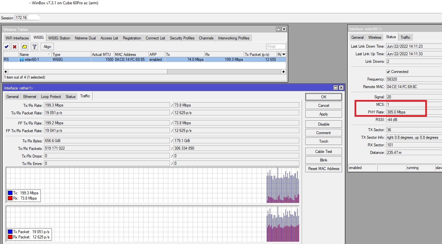The width and height of the screenshot is (442, 244).
Task: Toggle the Connected checkbox
Action: tap(388, 72)
